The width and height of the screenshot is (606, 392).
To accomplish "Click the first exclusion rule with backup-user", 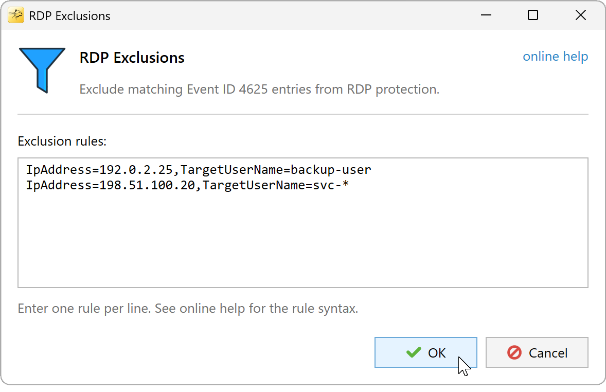I will pos(199,170).
